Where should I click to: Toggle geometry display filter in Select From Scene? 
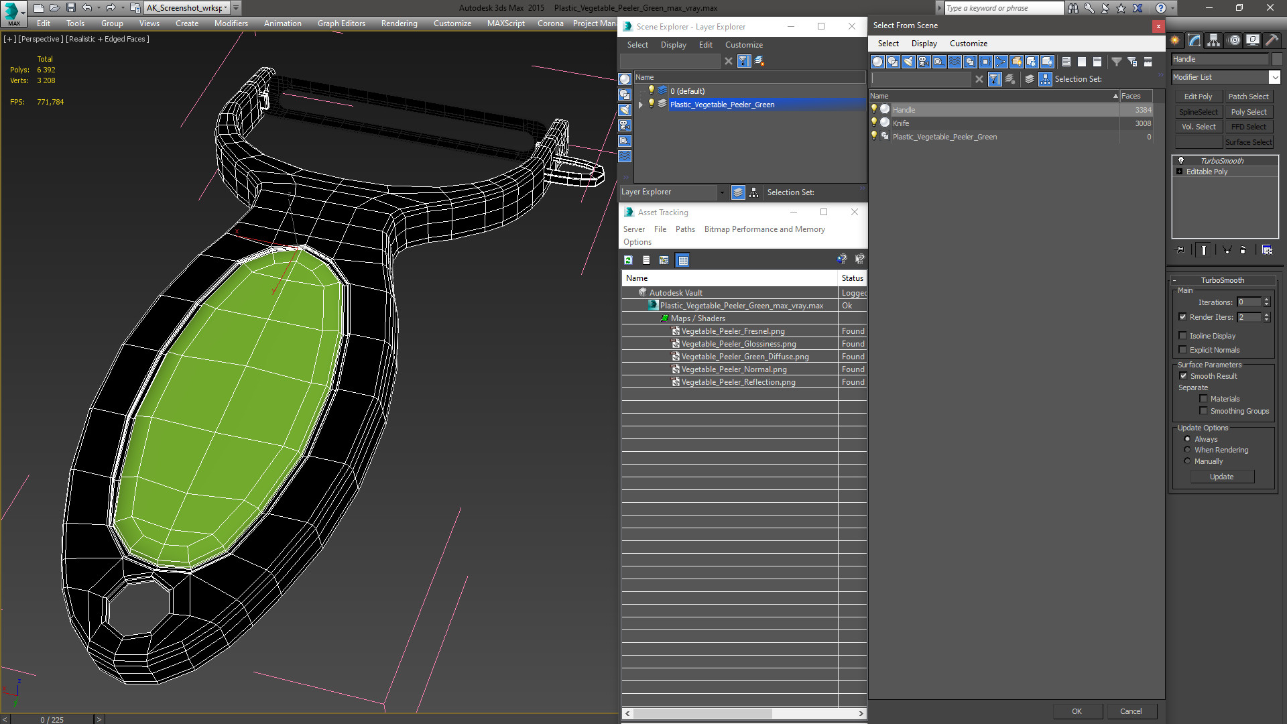(x=877, y=62)
